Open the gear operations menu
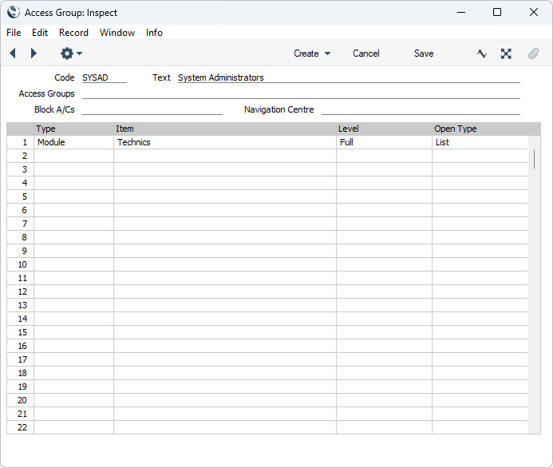The height and width of the screenshot is (468, 553). [x=71, y=54]
